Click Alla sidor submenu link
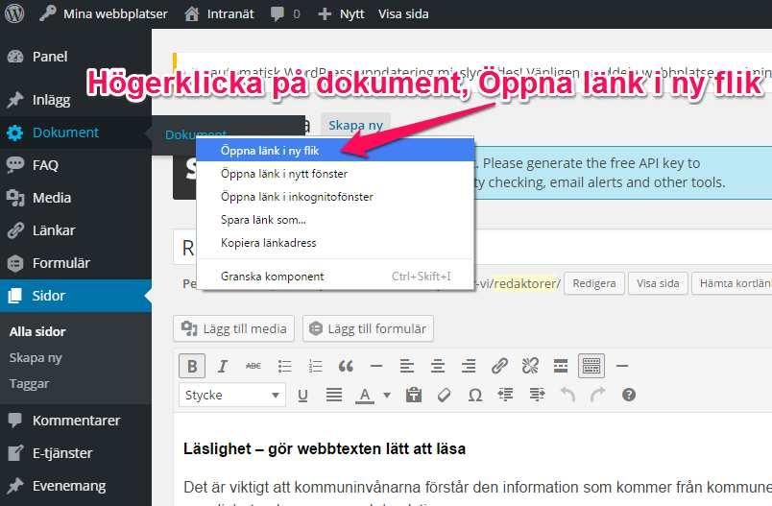 coord(37,331)
